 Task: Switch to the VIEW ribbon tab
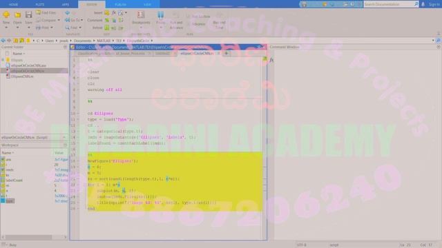coord(147,5)
